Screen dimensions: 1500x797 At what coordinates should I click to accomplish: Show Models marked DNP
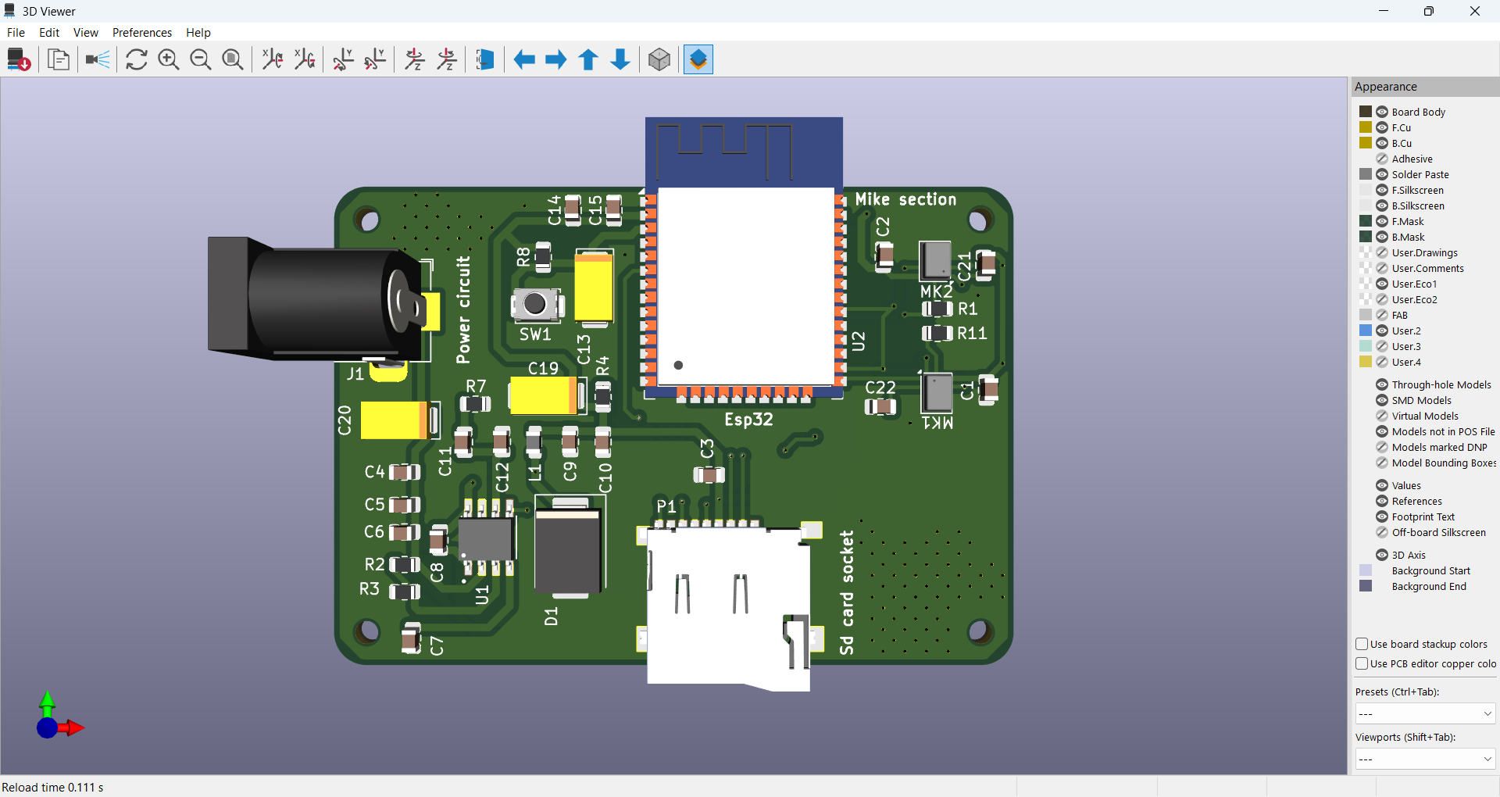coord(1382,447)
